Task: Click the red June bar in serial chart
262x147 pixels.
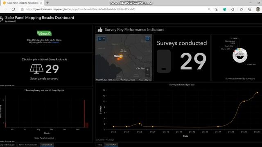Action: pos(6,125)
